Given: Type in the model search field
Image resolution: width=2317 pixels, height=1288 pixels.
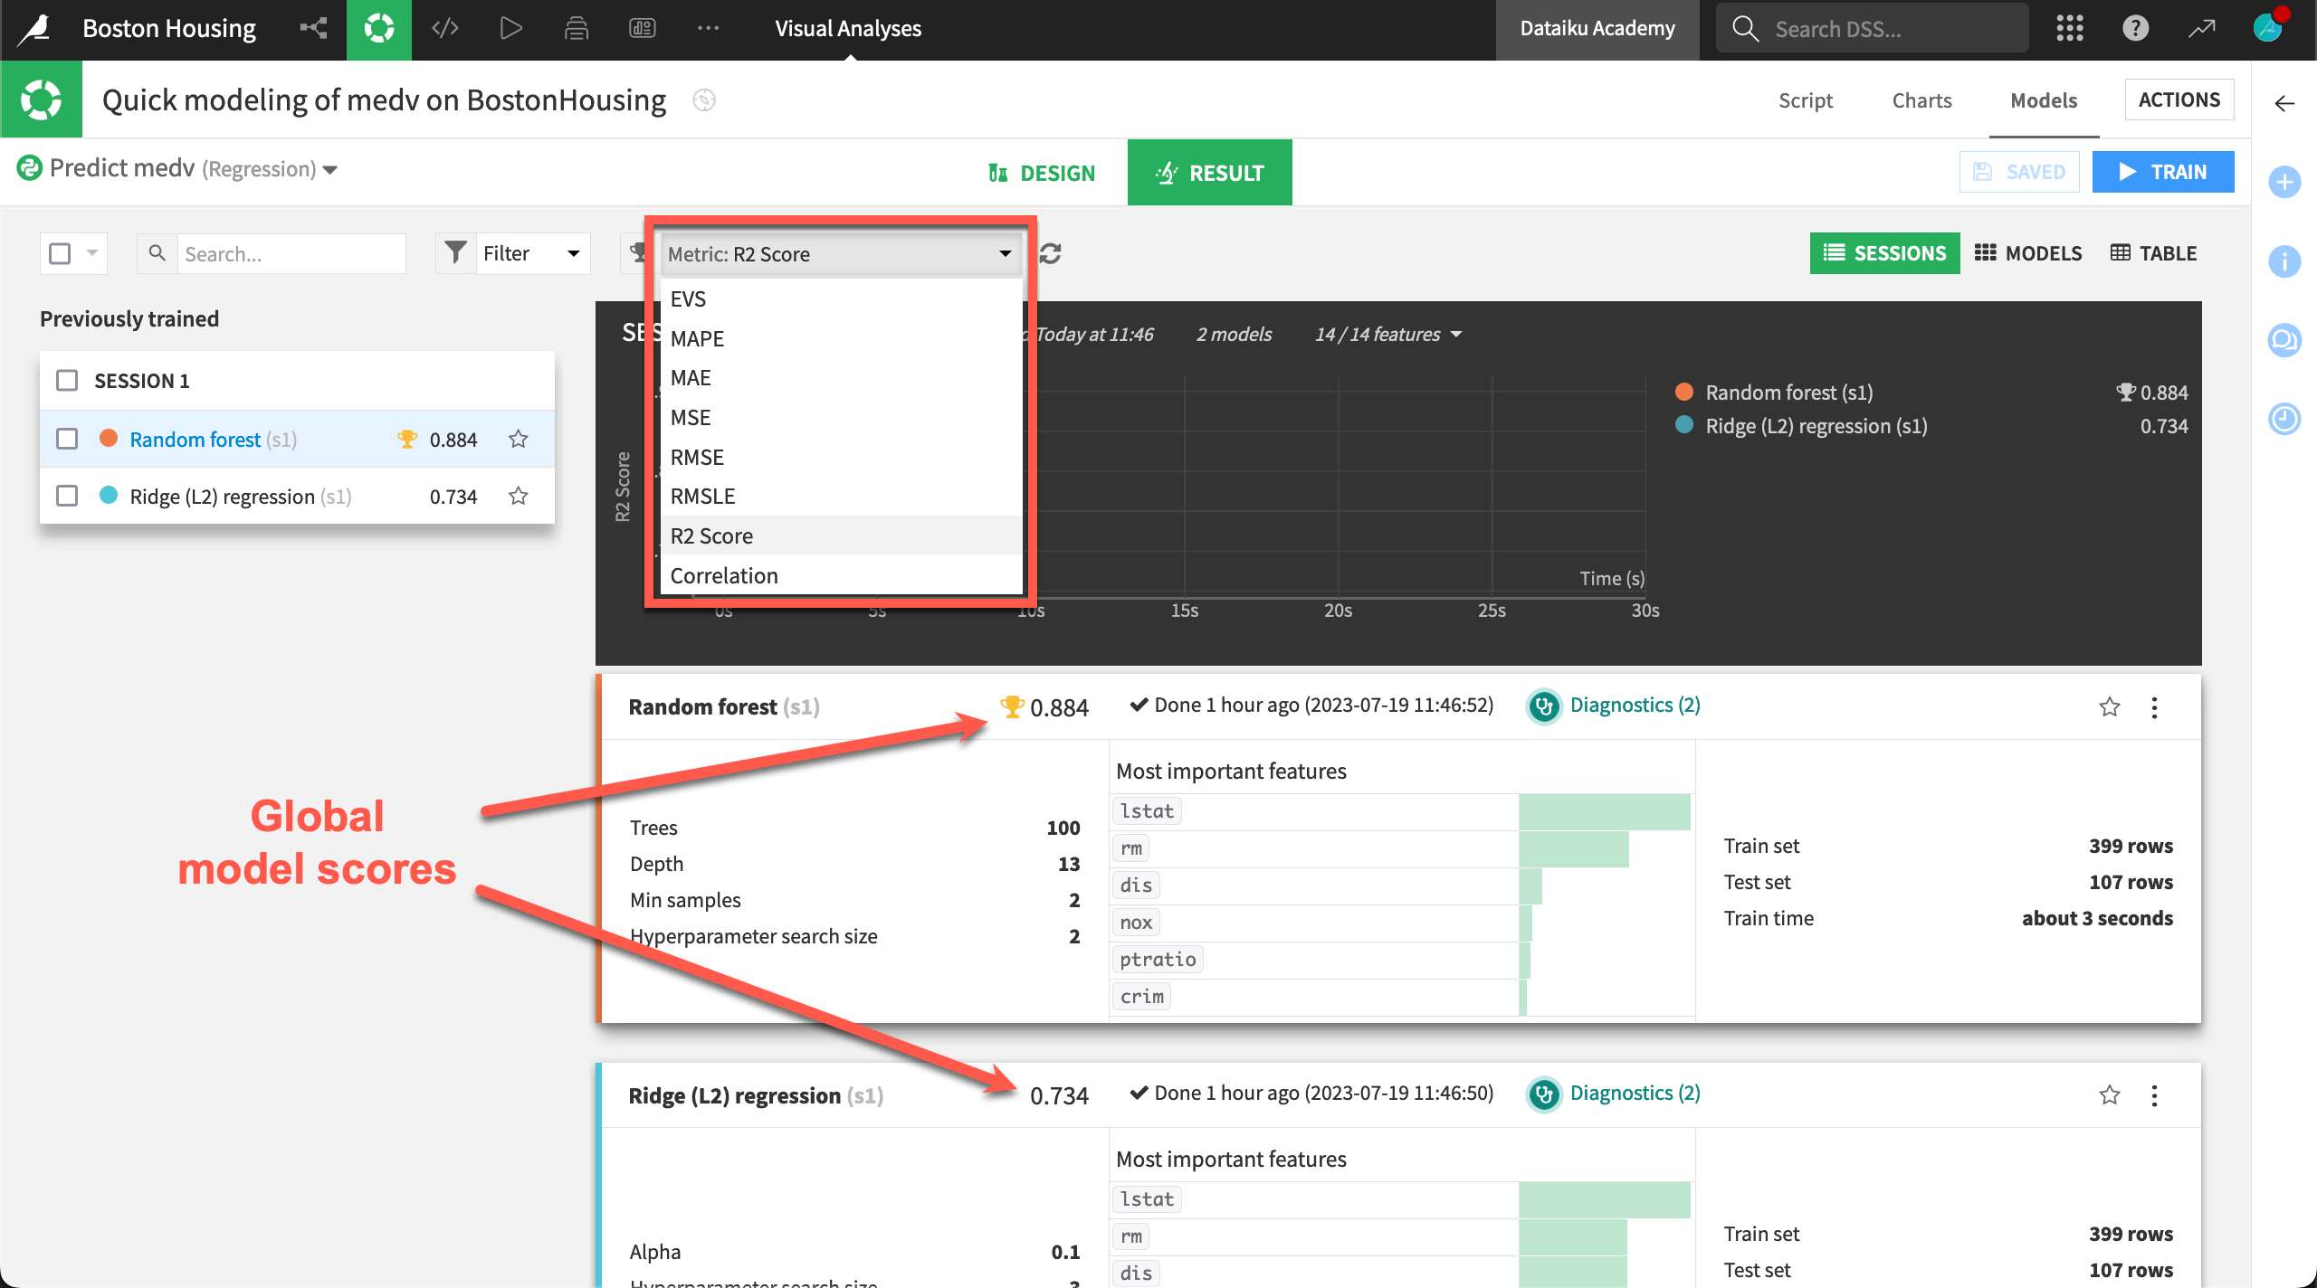Looking at the screenshot, I should pyautogui.click(x=290, y=253).
